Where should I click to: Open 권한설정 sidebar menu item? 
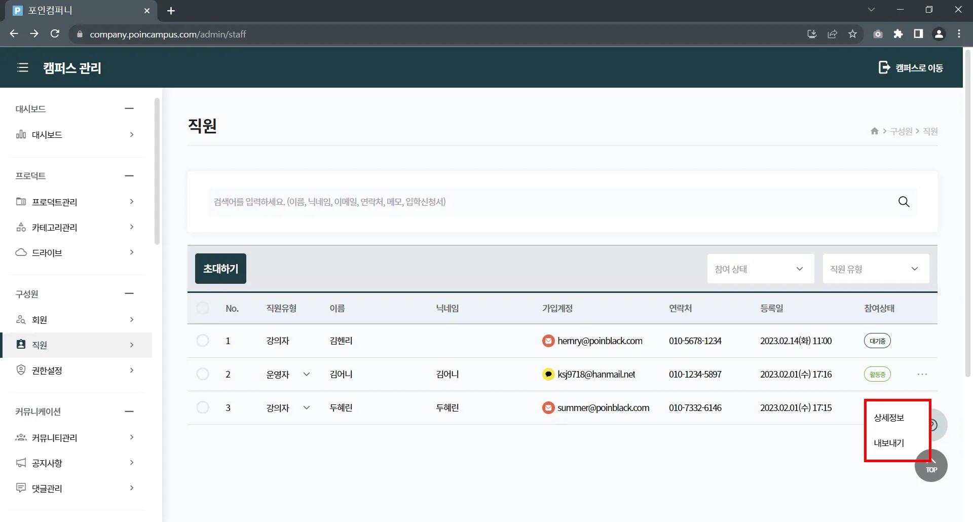(x=76, y=370)
